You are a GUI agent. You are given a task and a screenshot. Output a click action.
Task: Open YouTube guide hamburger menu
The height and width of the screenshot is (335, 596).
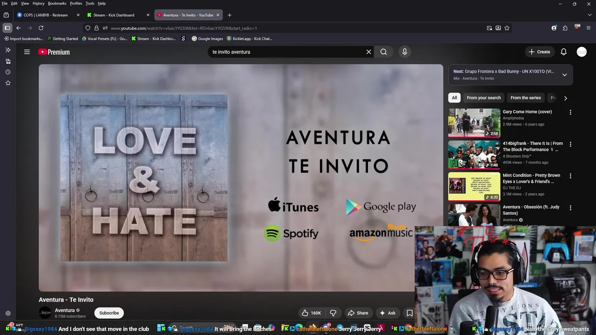pos(27,52)
